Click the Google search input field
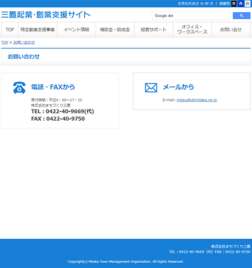Image resolution: width=252 pixels, height=268 pixels. tap(190, 16)
